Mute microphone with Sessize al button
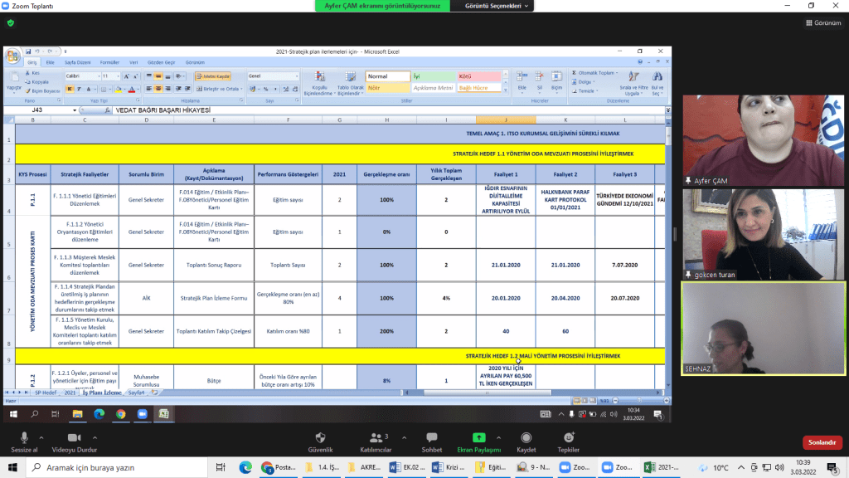849x478 pixels. click(24, 439)
